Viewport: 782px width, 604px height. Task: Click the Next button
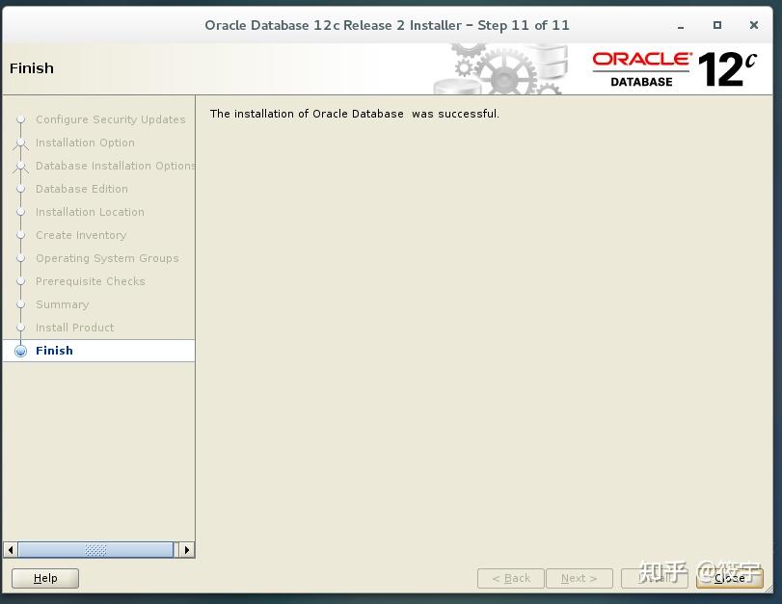(x=579, y=578)
